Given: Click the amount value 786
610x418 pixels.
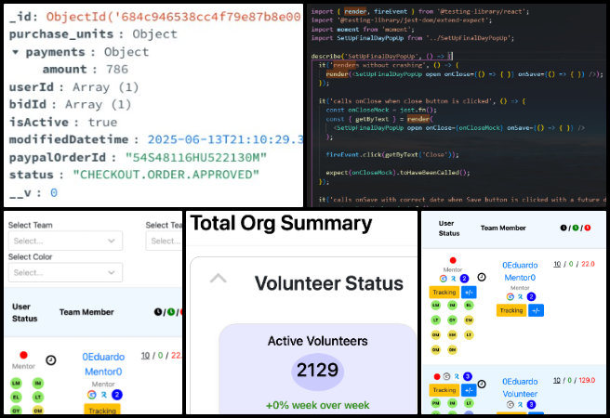Looking at the screenshot, I should [117, 69].
